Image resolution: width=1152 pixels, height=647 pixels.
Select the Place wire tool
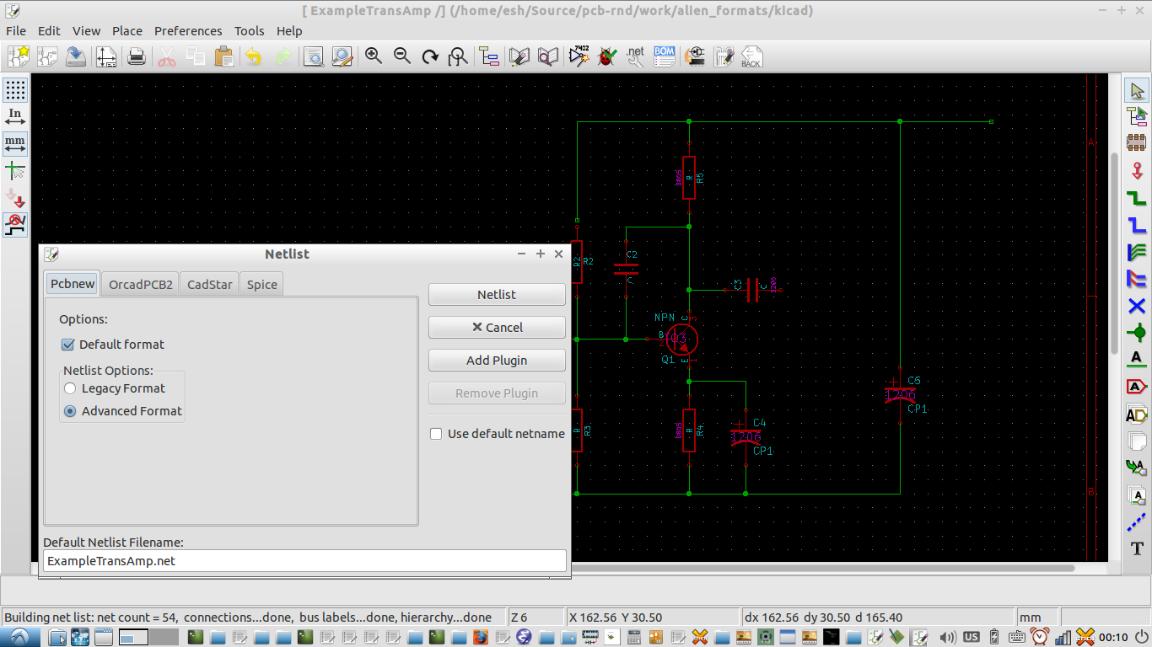pos(1137,199)
